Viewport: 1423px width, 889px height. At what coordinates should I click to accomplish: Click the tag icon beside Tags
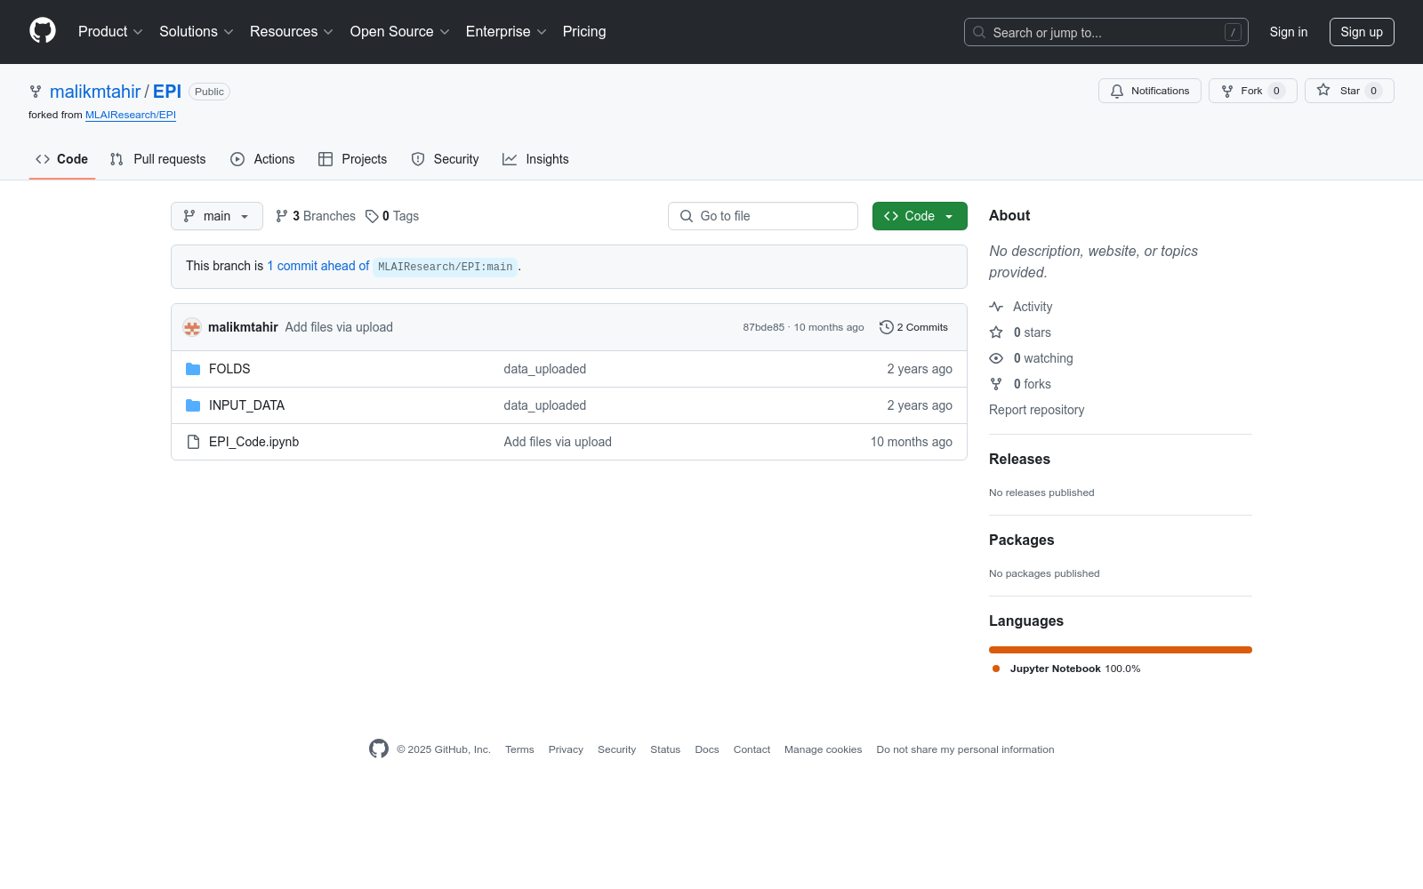pos(372,216)
